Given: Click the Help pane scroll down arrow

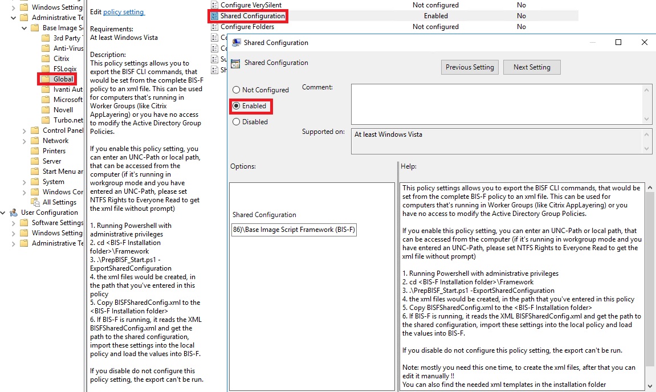Looking at the screenshot, I should tap(650, 386).
